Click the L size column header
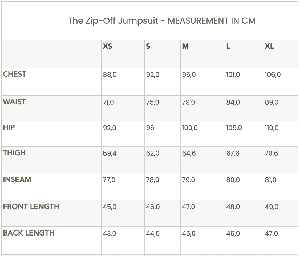This screenshot has height=256, width=300. [228, 46]
